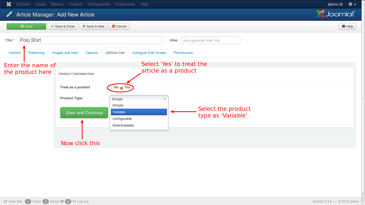Viewport: 365px width, 205px height.
Task: Click the green Save button
Action: click(x=26, y=26)
